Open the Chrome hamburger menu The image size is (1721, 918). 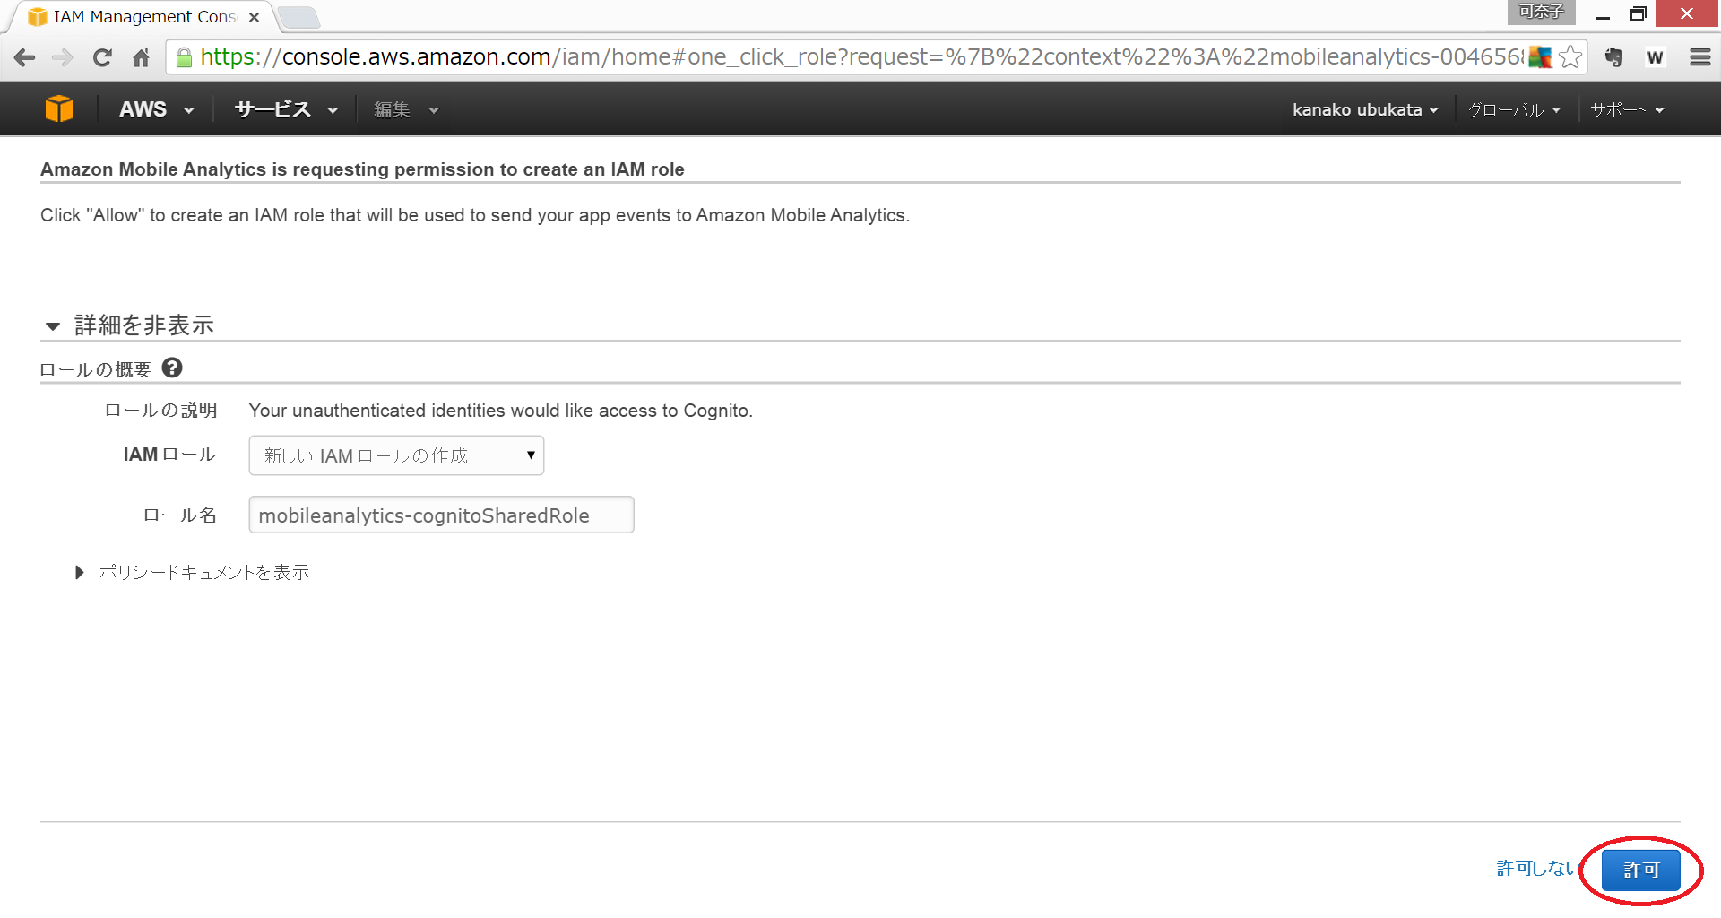point(1699,57)
